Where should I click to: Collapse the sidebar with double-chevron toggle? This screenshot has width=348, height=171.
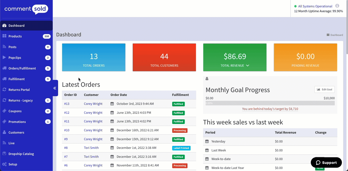point(55,88)
